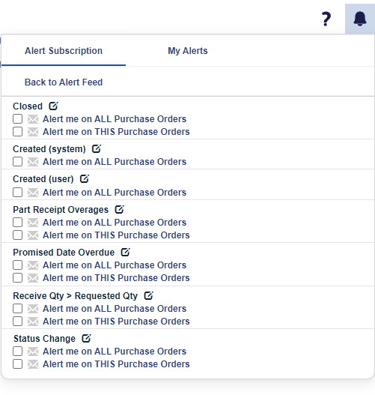Check Closed alert on ALL Purchase Orders
This screenshot has height=395, width=375.
pyautogui.click(x=18, y=119)
